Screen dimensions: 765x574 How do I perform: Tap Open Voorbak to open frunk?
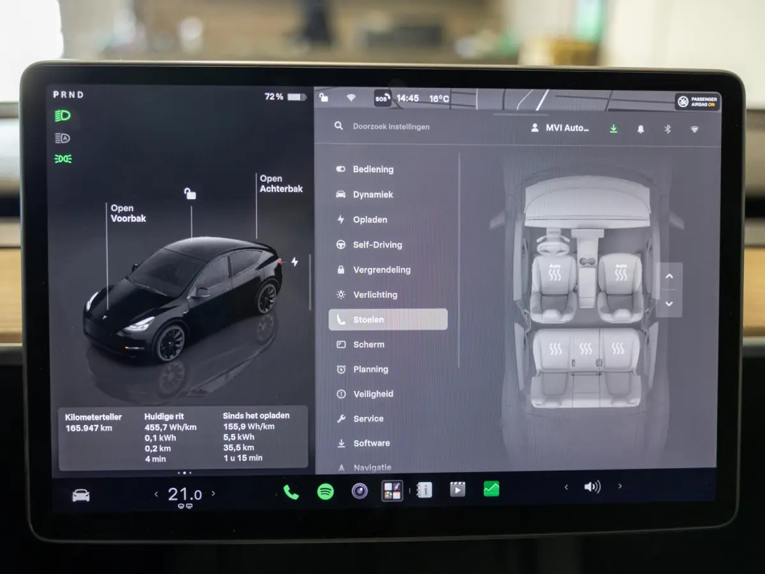point(128,213)
